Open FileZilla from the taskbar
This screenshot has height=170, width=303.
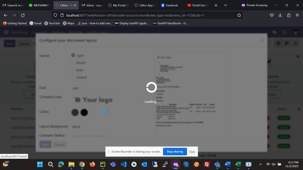click(x=207, y=164)
